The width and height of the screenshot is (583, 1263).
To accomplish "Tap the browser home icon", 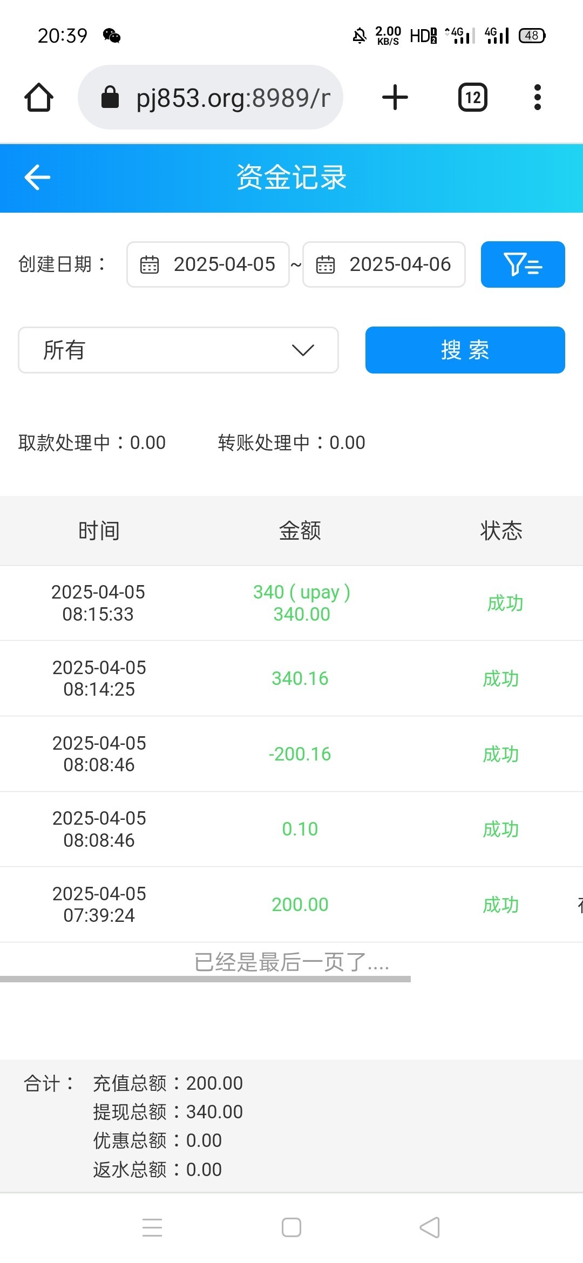I will click(x=39, y=98).
